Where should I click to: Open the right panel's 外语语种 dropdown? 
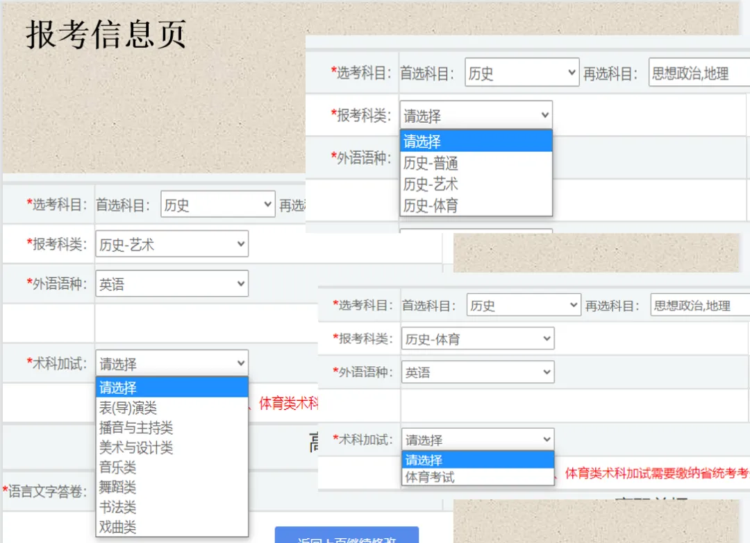click(x=477, y=372)
